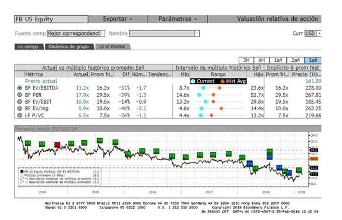Select the BF PER radio button
The width and height of the screenshot is (342, 220).
click(20, 95)
